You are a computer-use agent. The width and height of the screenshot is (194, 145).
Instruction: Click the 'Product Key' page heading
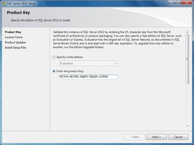pos(18,13)
